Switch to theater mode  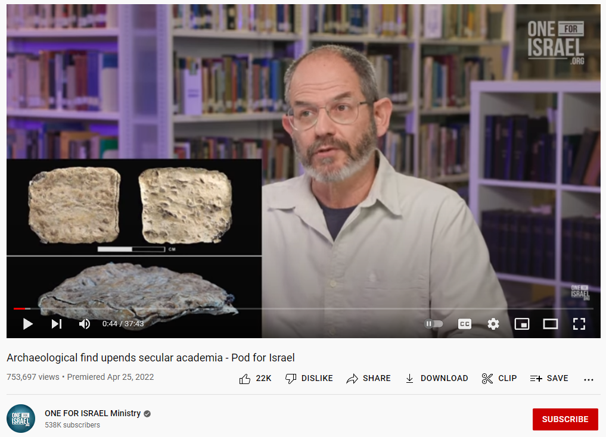click(551, 324)
